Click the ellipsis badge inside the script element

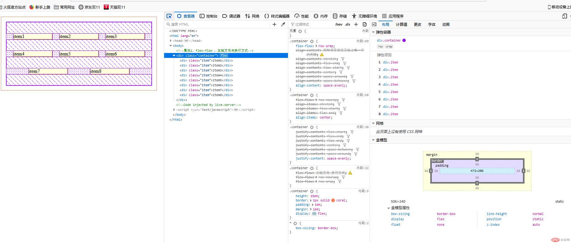[236, 110]
